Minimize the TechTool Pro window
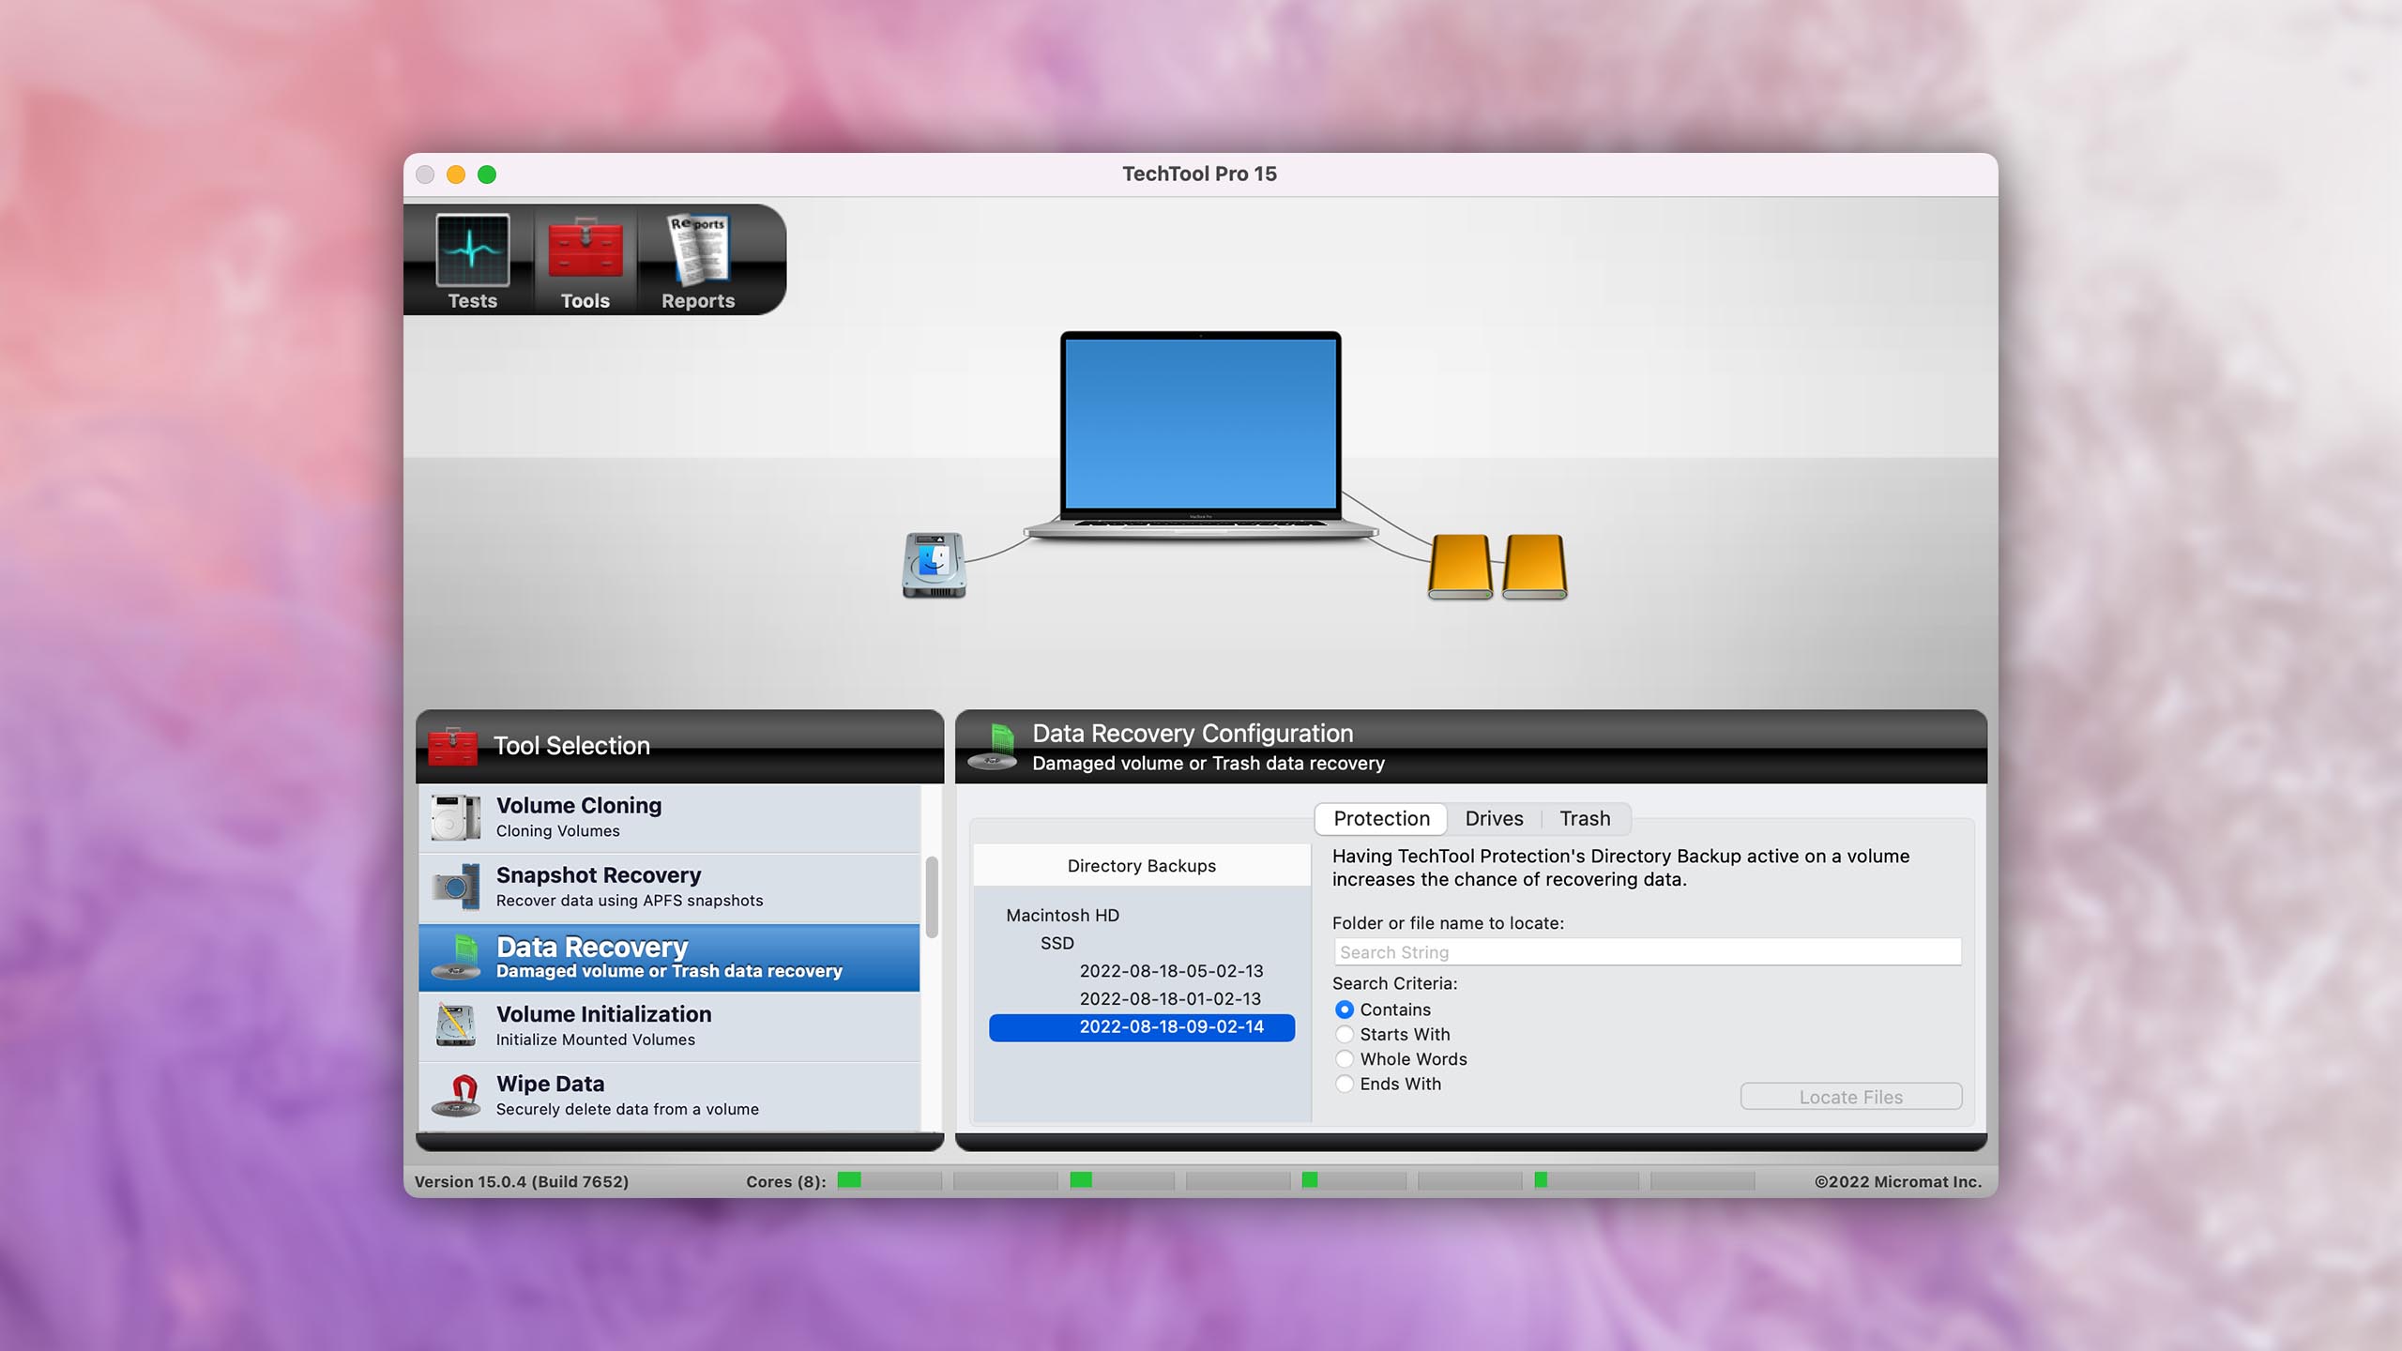The width and height of the screenshot is (2402, 1351). tap(456, 175)
